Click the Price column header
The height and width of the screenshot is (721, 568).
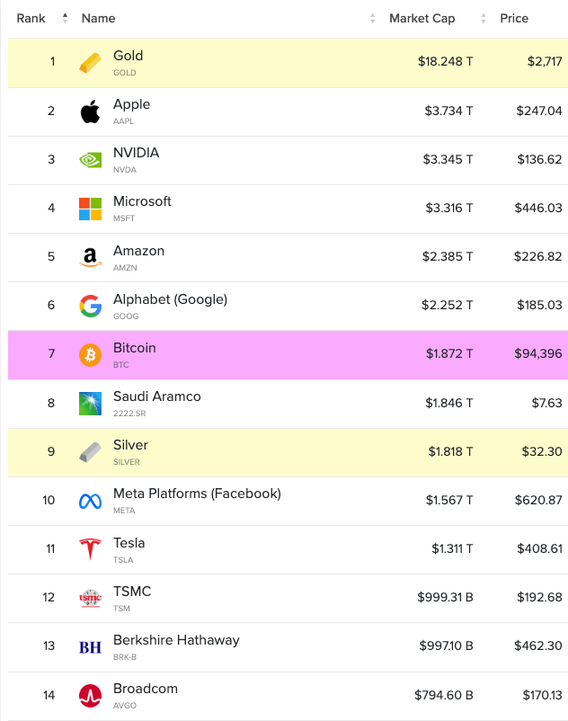514,18
